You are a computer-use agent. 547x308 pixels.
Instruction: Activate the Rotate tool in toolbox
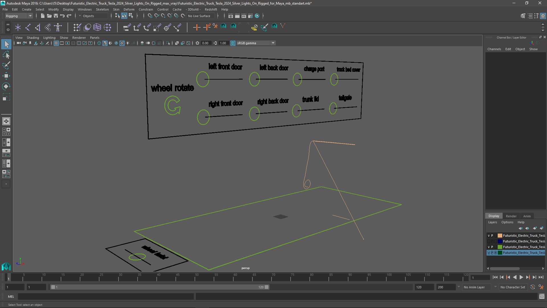point(6,86)
